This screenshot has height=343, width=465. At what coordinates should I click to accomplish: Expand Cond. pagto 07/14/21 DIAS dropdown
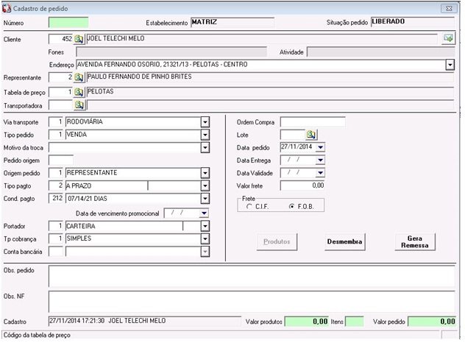coord(205,199)
